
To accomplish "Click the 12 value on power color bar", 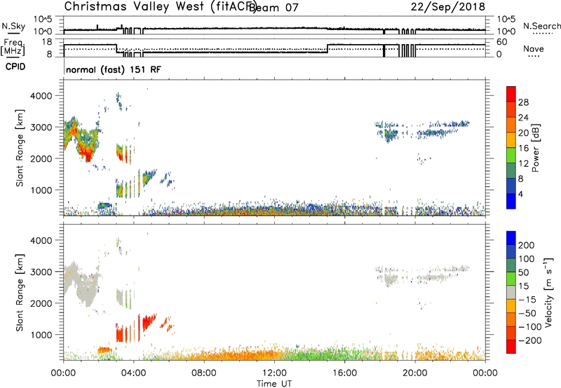I will [523, 164].
